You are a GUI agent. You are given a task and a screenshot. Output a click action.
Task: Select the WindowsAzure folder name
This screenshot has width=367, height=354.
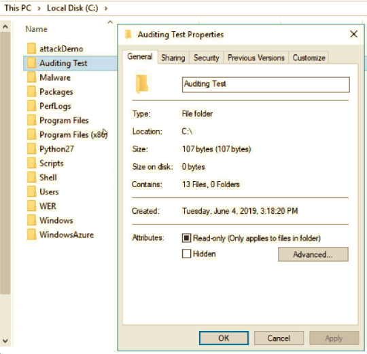[67, 235]
